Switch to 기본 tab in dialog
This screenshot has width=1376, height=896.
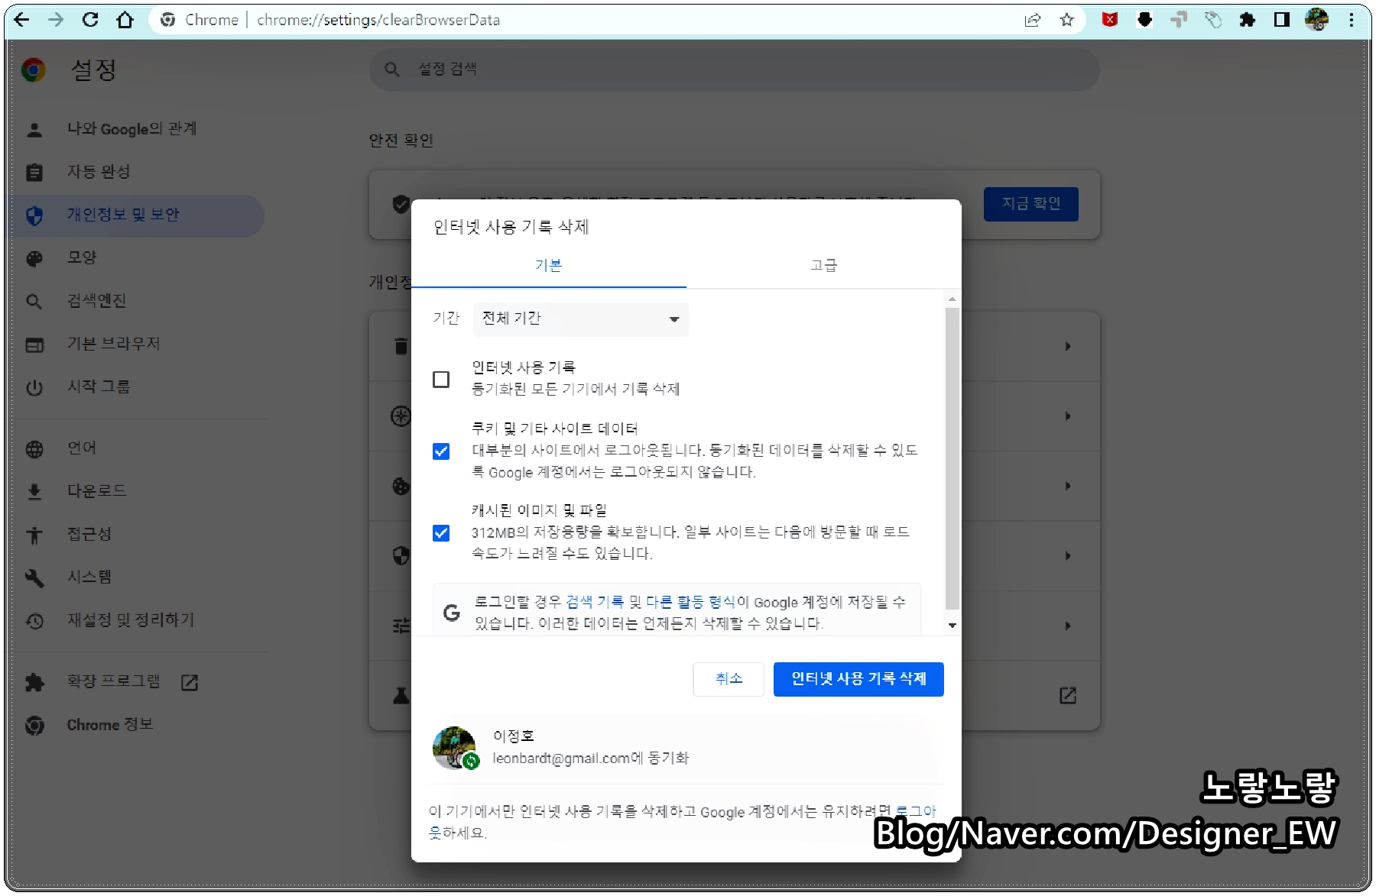(548, 266)
